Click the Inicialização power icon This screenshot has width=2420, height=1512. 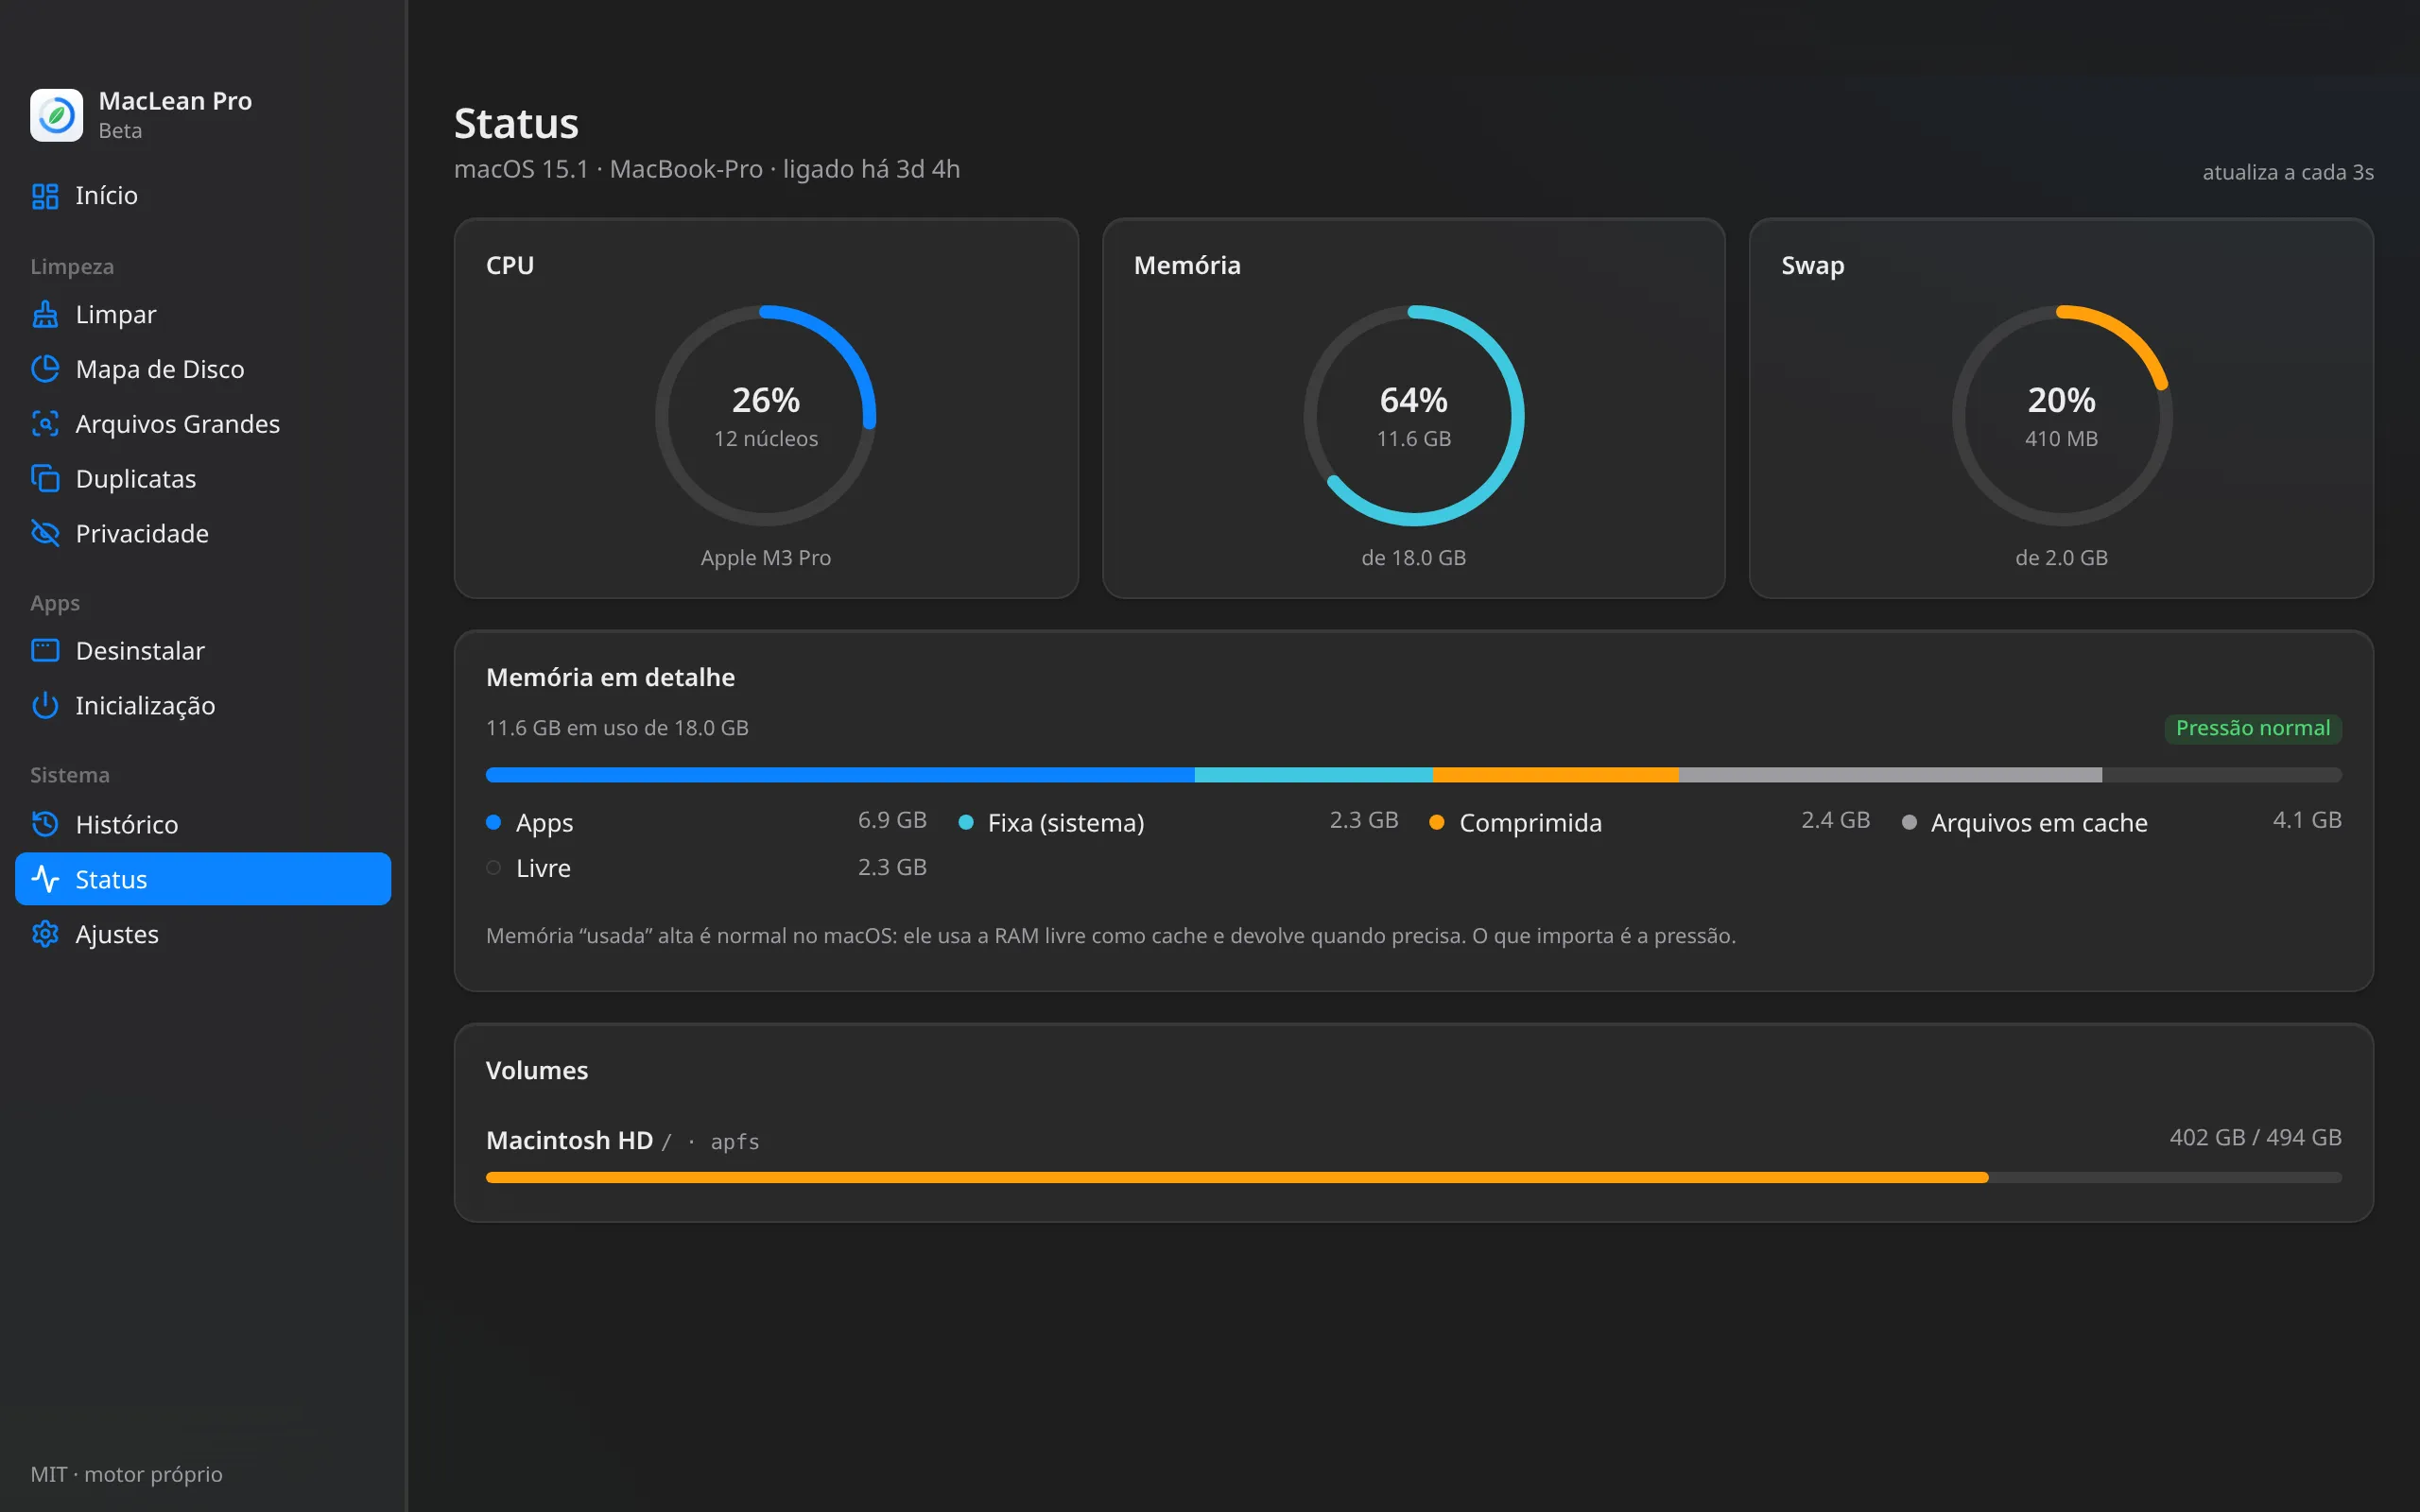coord(45,706)
